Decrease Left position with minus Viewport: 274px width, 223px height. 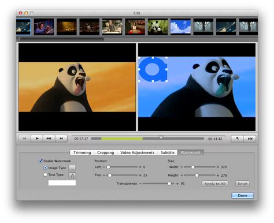(104, 167)
